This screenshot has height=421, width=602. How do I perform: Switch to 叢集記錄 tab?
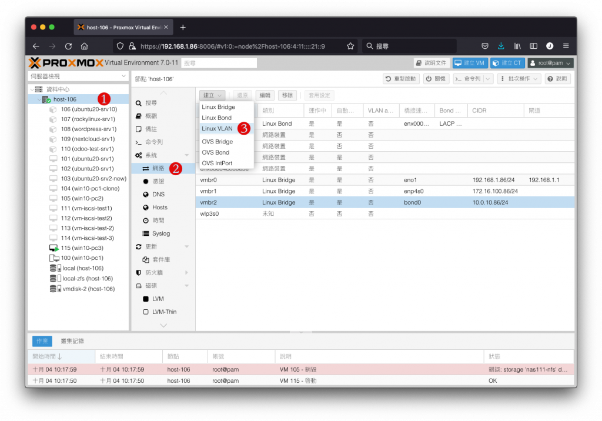tap(72, 341)
